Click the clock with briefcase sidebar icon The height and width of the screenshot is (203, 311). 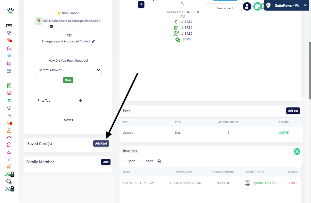(x=9, y=182)
